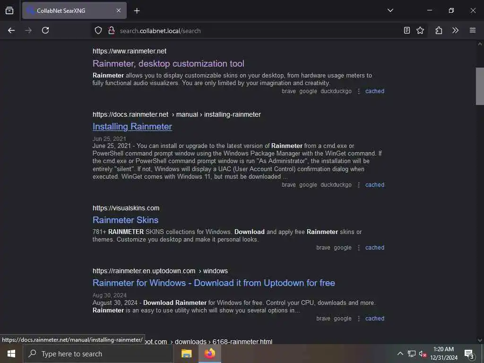Viewport: 484px width, 363px height.
Task: Open the muted volume tray icon
Action: pos(423,354)
